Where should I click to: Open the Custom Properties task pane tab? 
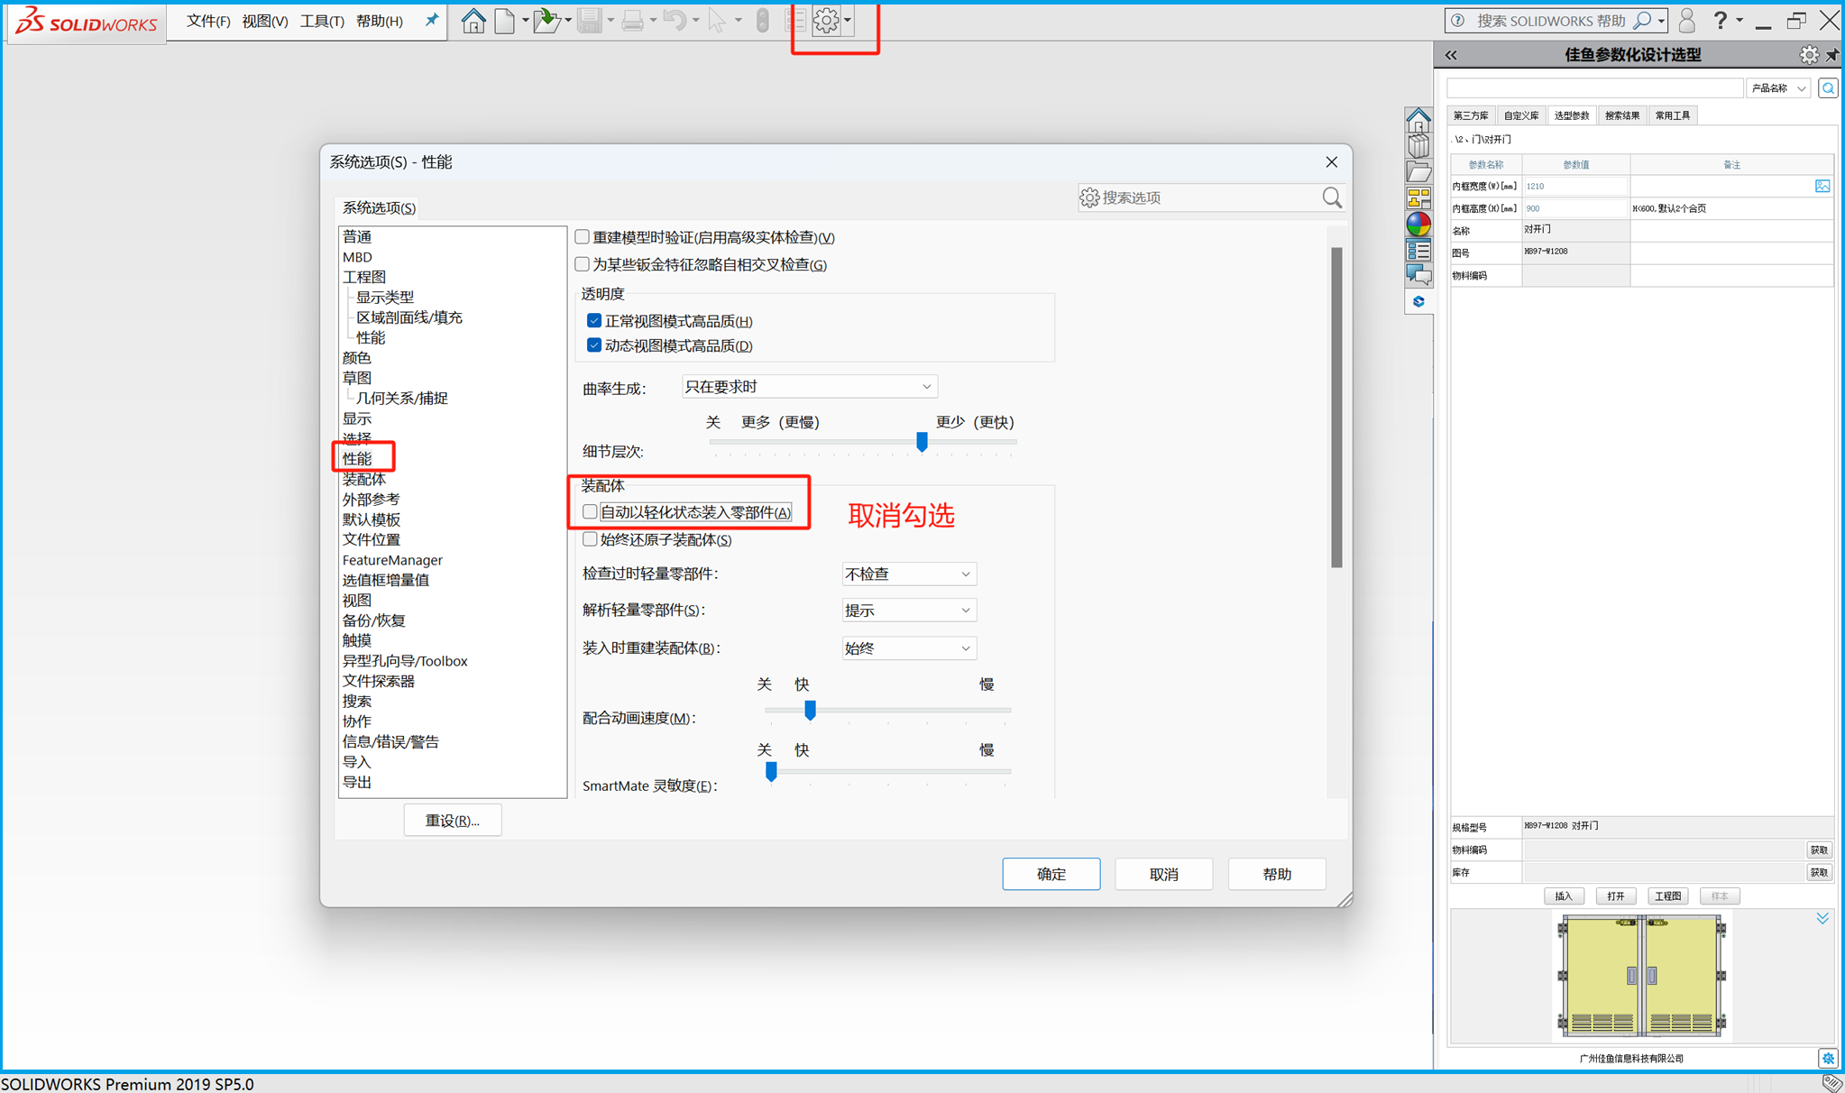tap(1418, 250)
